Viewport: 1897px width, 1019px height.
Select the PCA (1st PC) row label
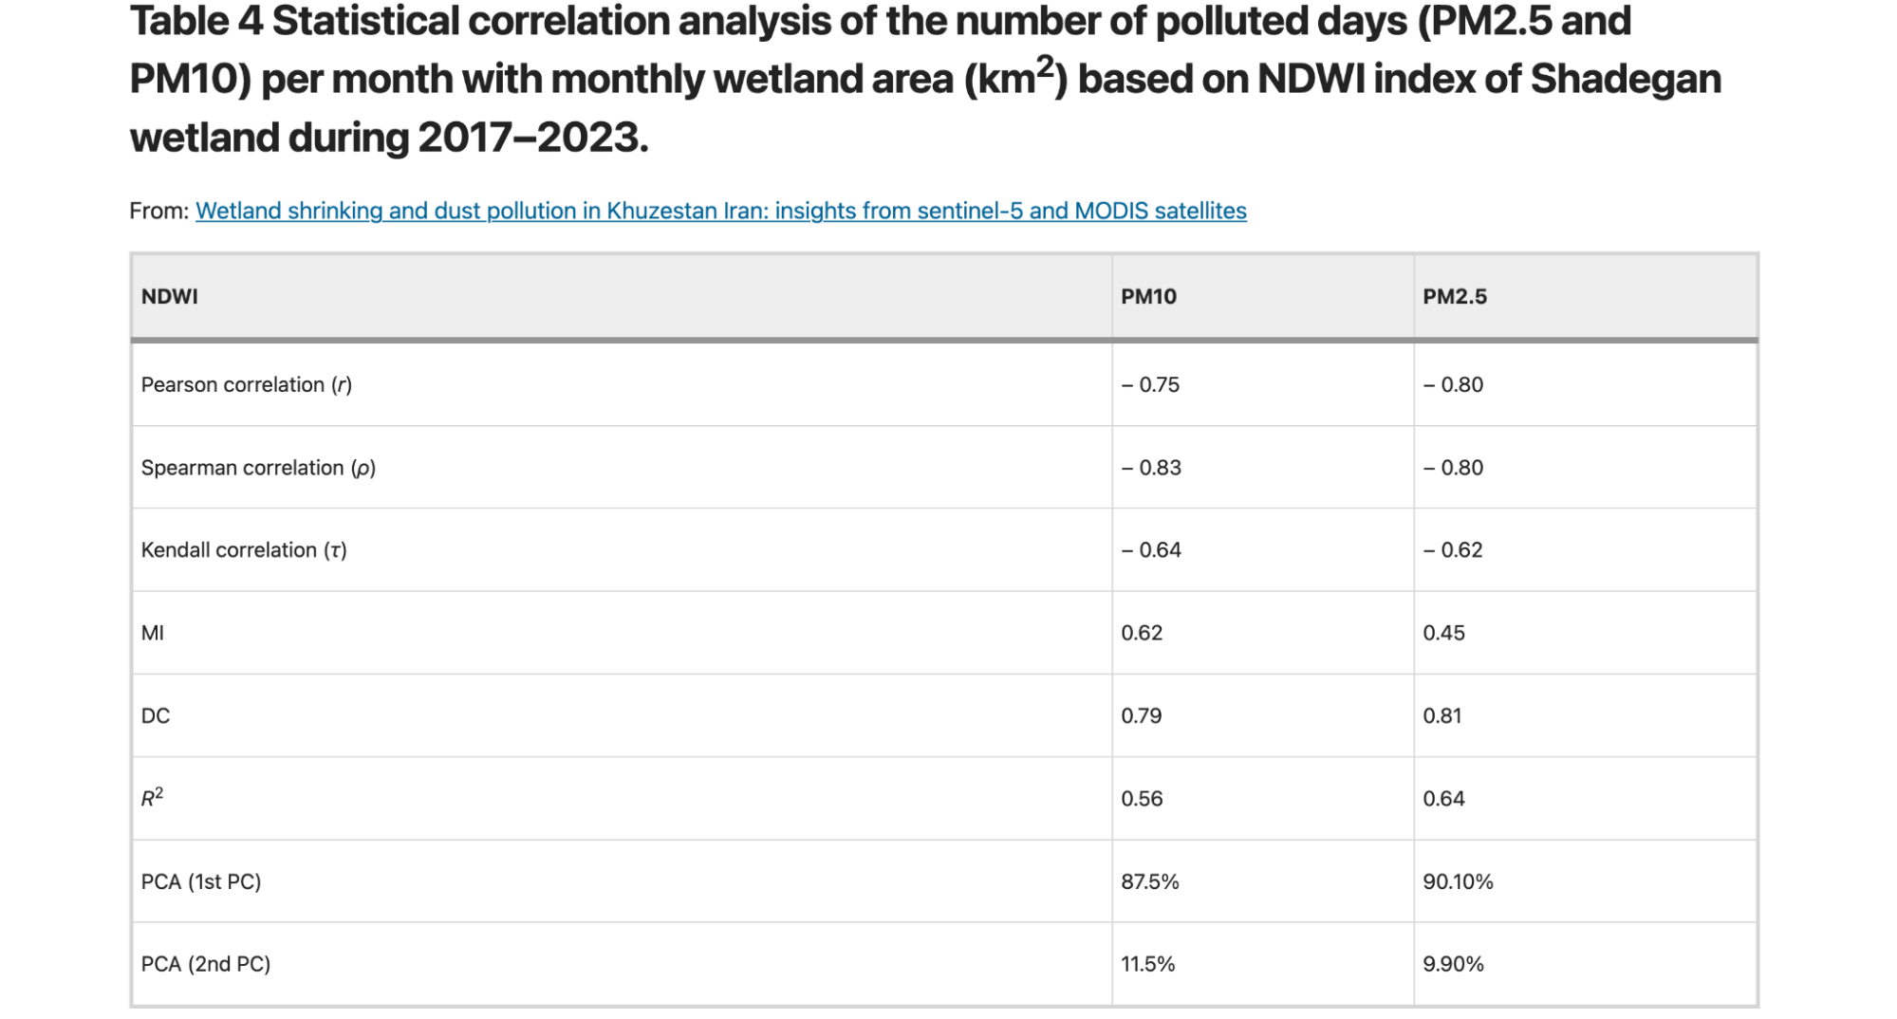pos(201,881)
